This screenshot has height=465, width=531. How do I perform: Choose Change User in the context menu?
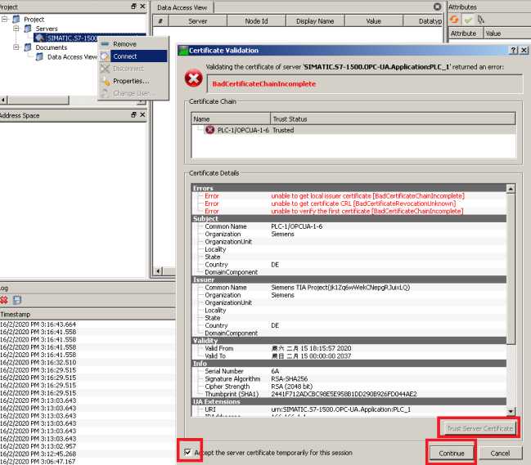(x=132, y=93)
